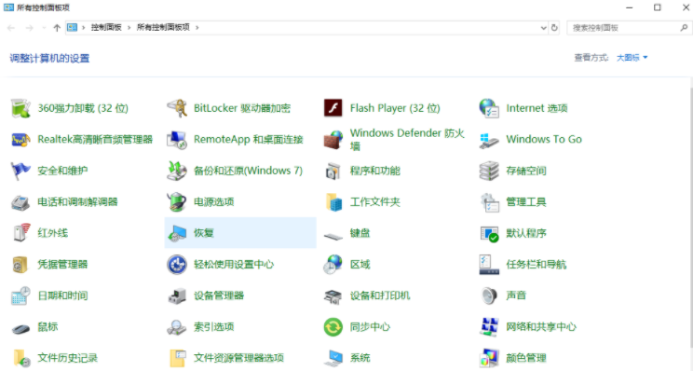The image size is (693, 371).
Task: Open BitLocker 驱动器加密 icon
Action: coord(177,108)
